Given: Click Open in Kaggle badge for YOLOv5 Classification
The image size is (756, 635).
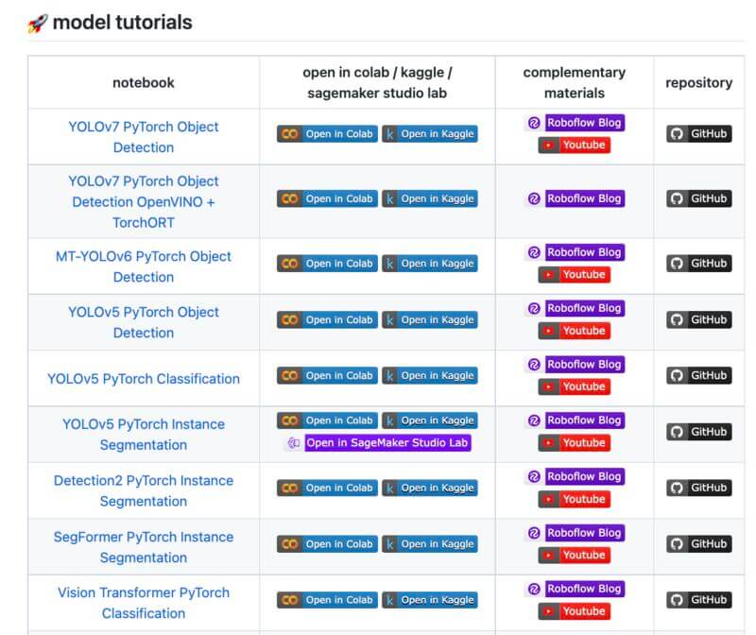Looking at the screenshot, I should pos(430,375).
